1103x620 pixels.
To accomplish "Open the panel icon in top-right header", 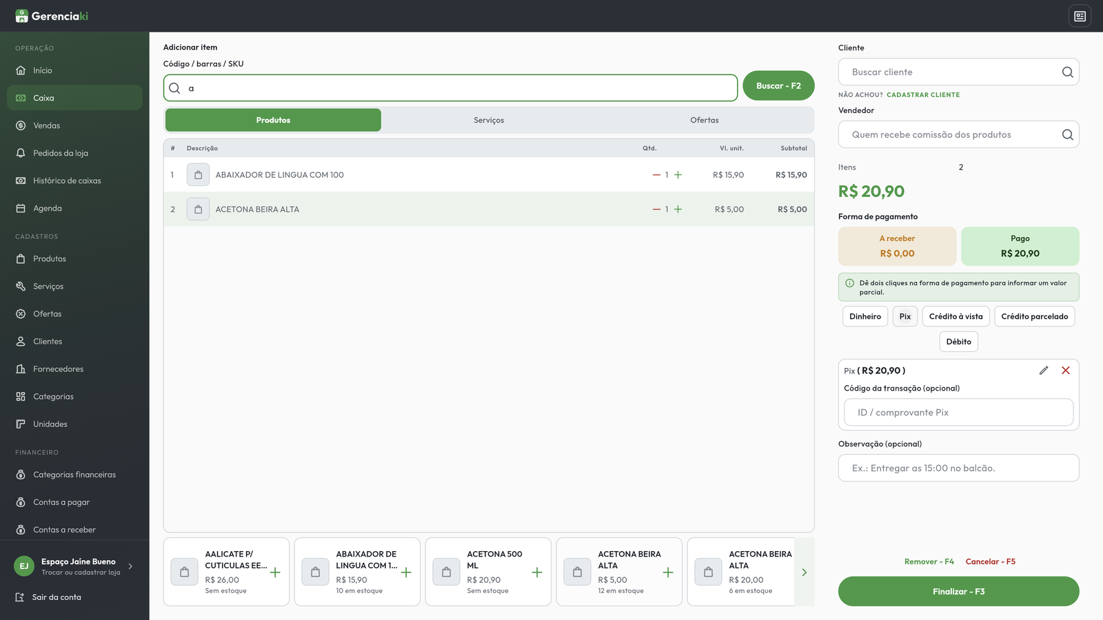I will 1080,16.
